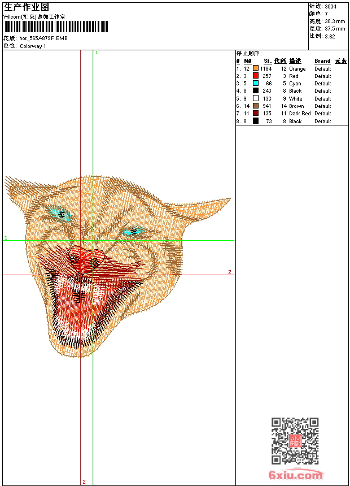Click the 1184 stitch count in Orange row

266,69
